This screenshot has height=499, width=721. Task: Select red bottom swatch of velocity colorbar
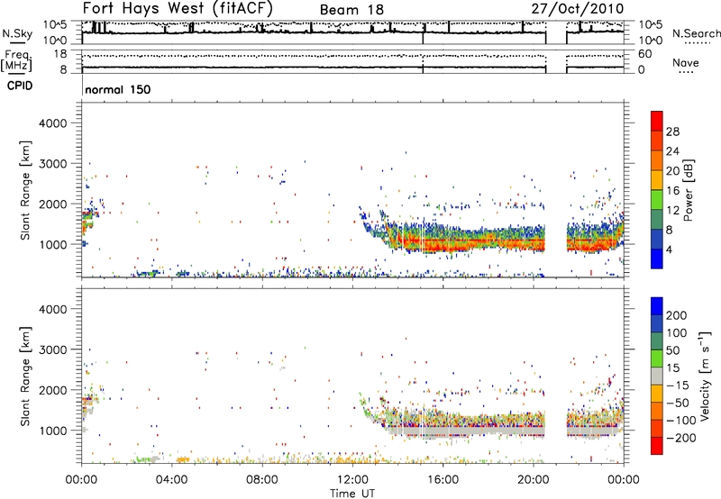coord(657,446)
